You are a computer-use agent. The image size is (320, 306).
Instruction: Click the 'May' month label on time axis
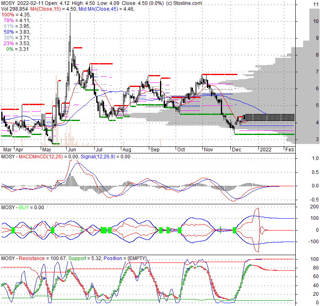pos(47,150)
